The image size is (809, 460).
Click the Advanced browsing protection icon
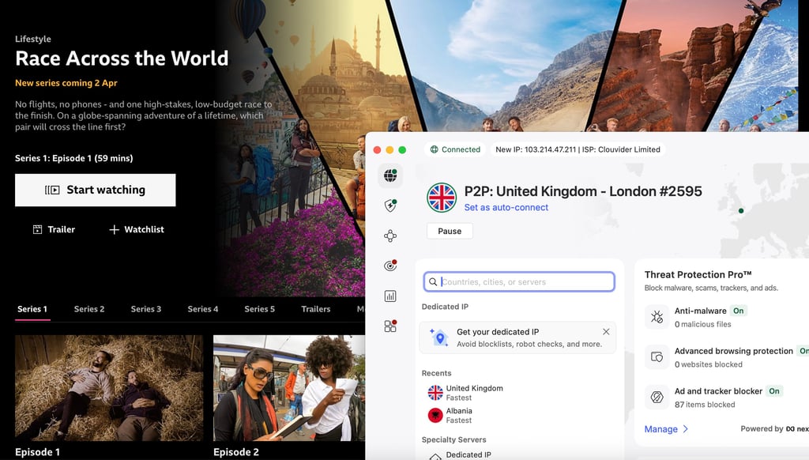657,356
